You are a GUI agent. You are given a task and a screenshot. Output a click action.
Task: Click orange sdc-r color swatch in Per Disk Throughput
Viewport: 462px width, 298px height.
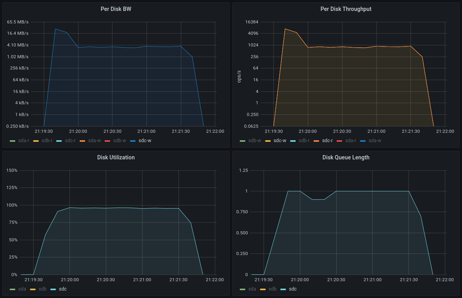[316, 141]
